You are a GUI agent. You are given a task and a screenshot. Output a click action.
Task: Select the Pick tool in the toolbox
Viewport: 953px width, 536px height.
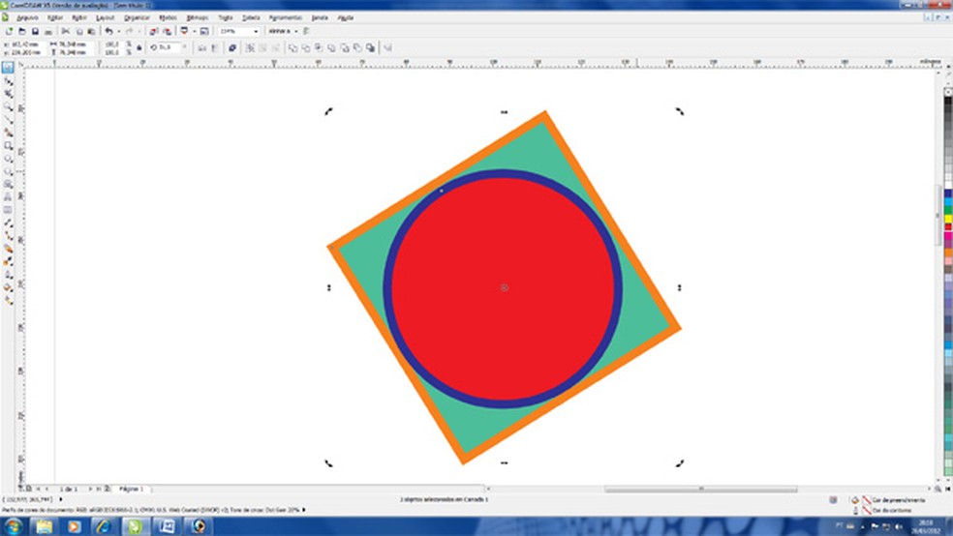(8, 68)
